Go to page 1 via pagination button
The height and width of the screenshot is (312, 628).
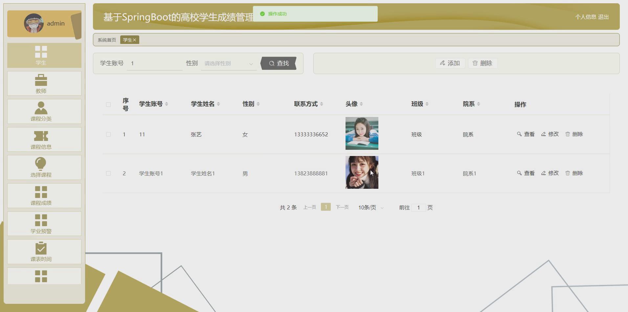click(325, 207)
